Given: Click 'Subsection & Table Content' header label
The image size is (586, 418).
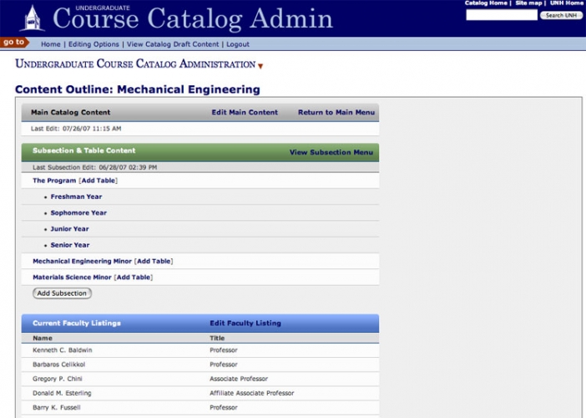Looking at the screenshot, I should pyautogui.click(x=84, y=150).
